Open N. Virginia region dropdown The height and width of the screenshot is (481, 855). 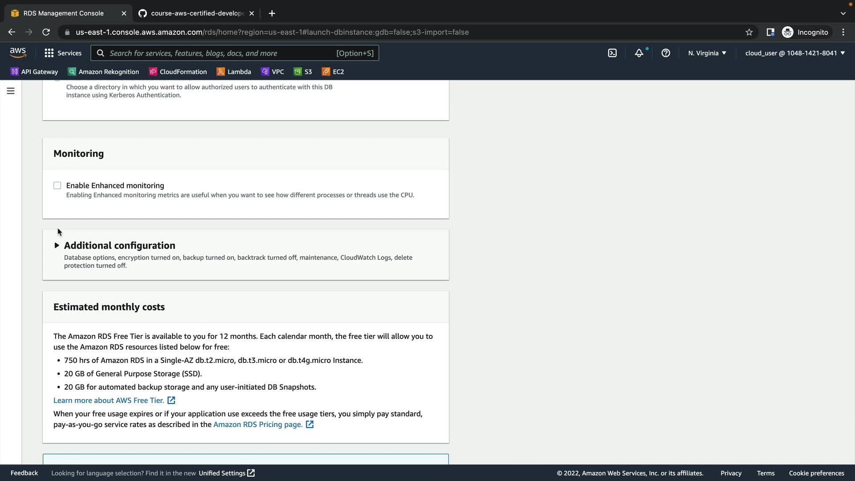[x=707, y=53]
